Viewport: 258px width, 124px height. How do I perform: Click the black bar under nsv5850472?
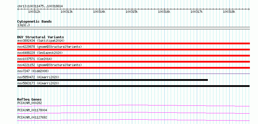[112, 80]
